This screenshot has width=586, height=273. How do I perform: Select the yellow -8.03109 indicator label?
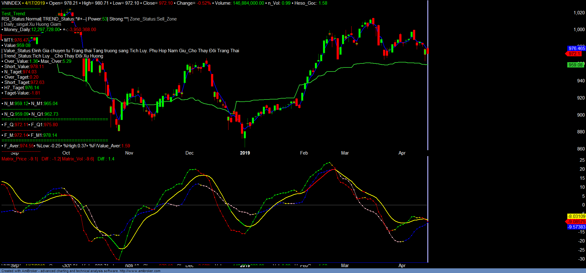click(x=576, y=216)
